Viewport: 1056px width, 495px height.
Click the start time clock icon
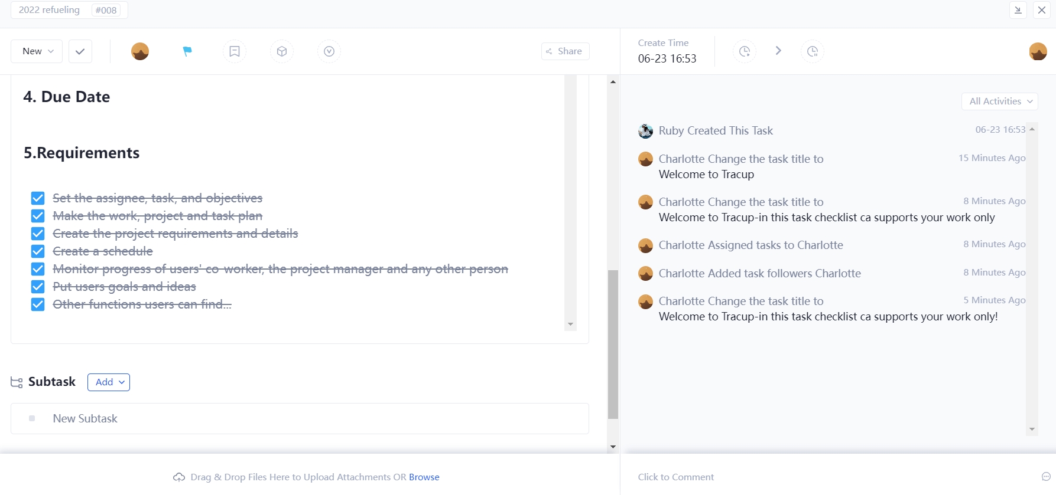[745, 51]
